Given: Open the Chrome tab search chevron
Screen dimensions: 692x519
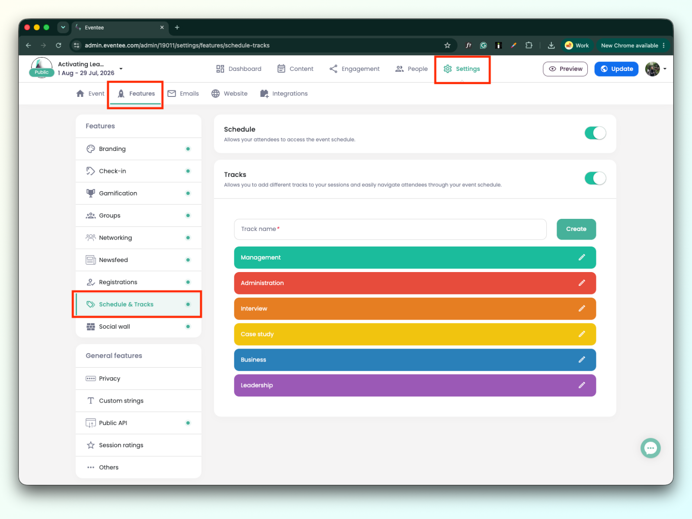Looking at the screenshot, I should [63, 27].
